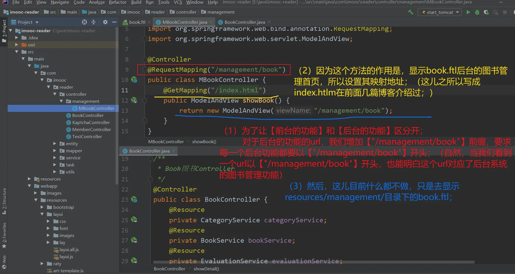Screen dimensions: 515x274
Task: Collapse all in the Project panel
Action: pos(93,22)
